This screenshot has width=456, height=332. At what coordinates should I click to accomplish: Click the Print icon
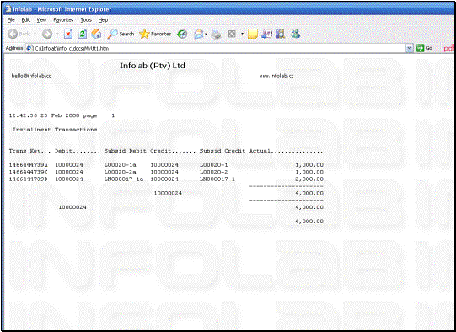click(x=216, y=35)
